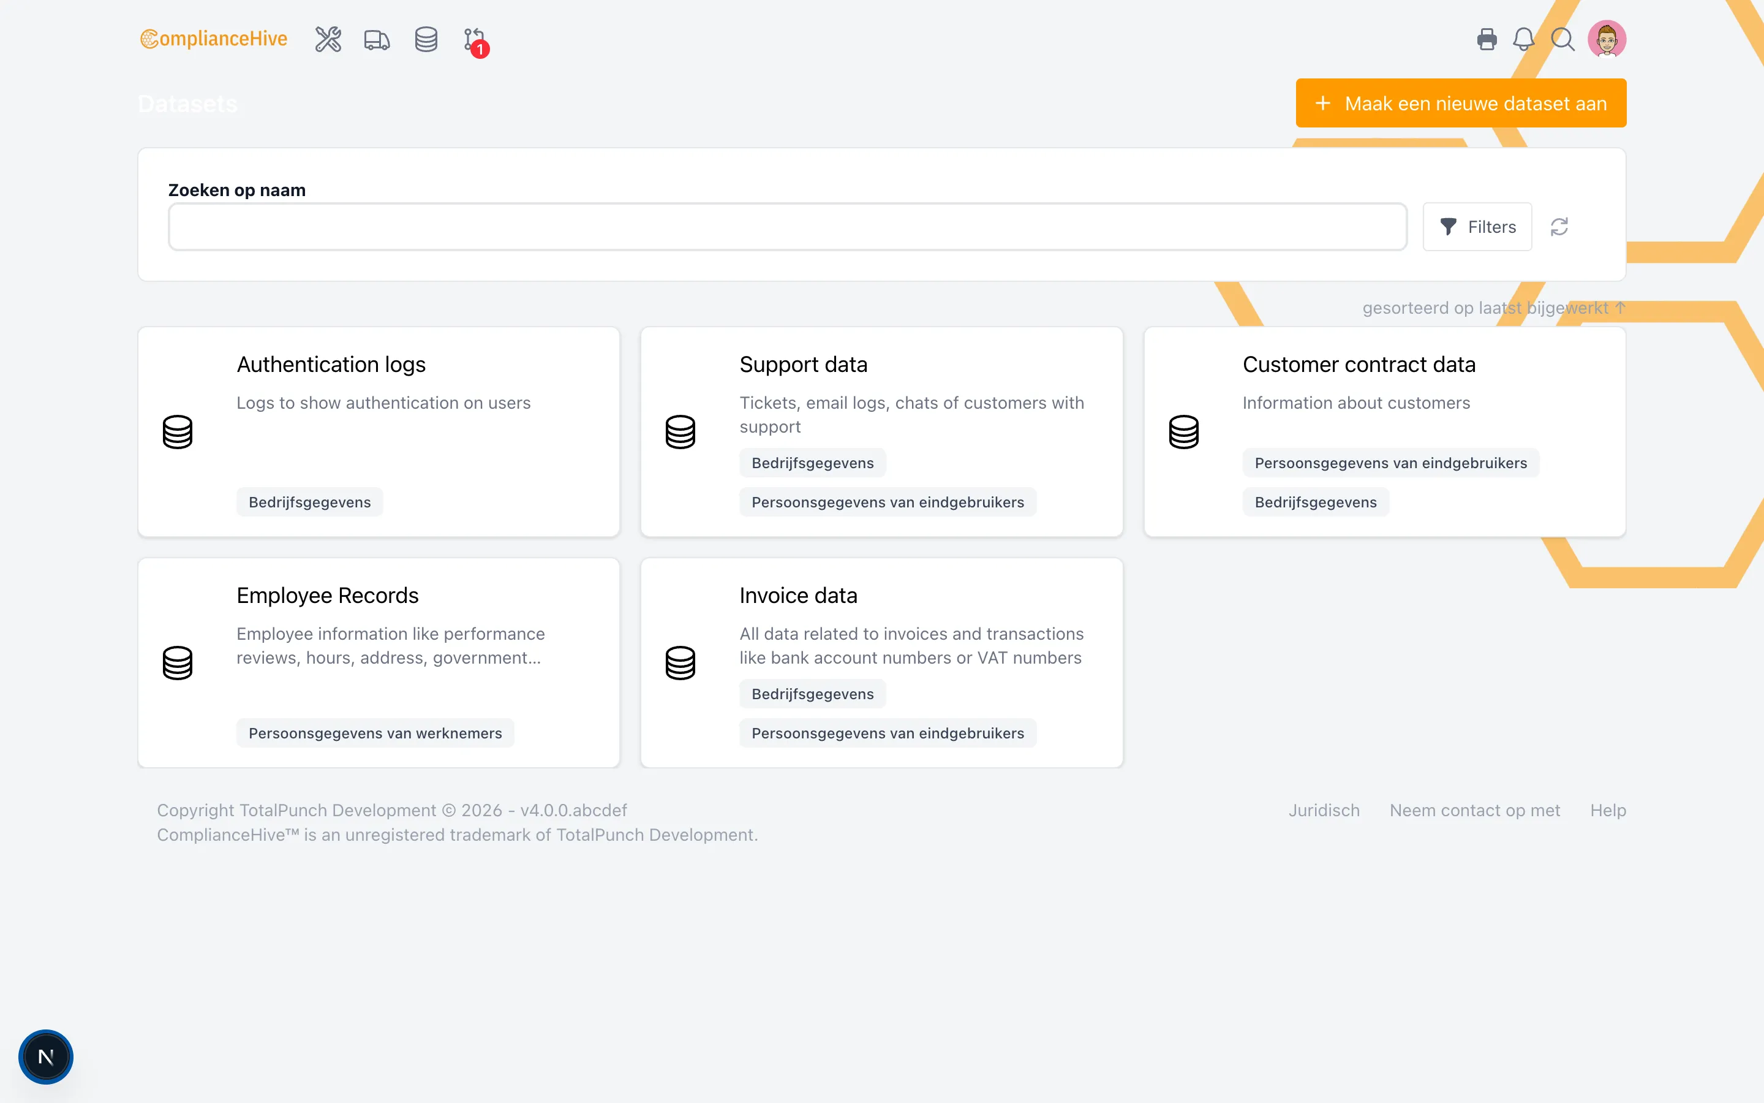
Task: Click the refresh icon next to Filters
Action: [x=1561, y=226]
